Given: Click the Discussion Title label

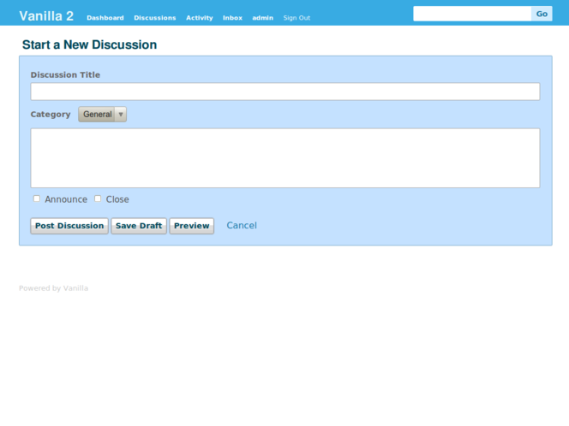Looking at the screenshot, I should (65, 75).
